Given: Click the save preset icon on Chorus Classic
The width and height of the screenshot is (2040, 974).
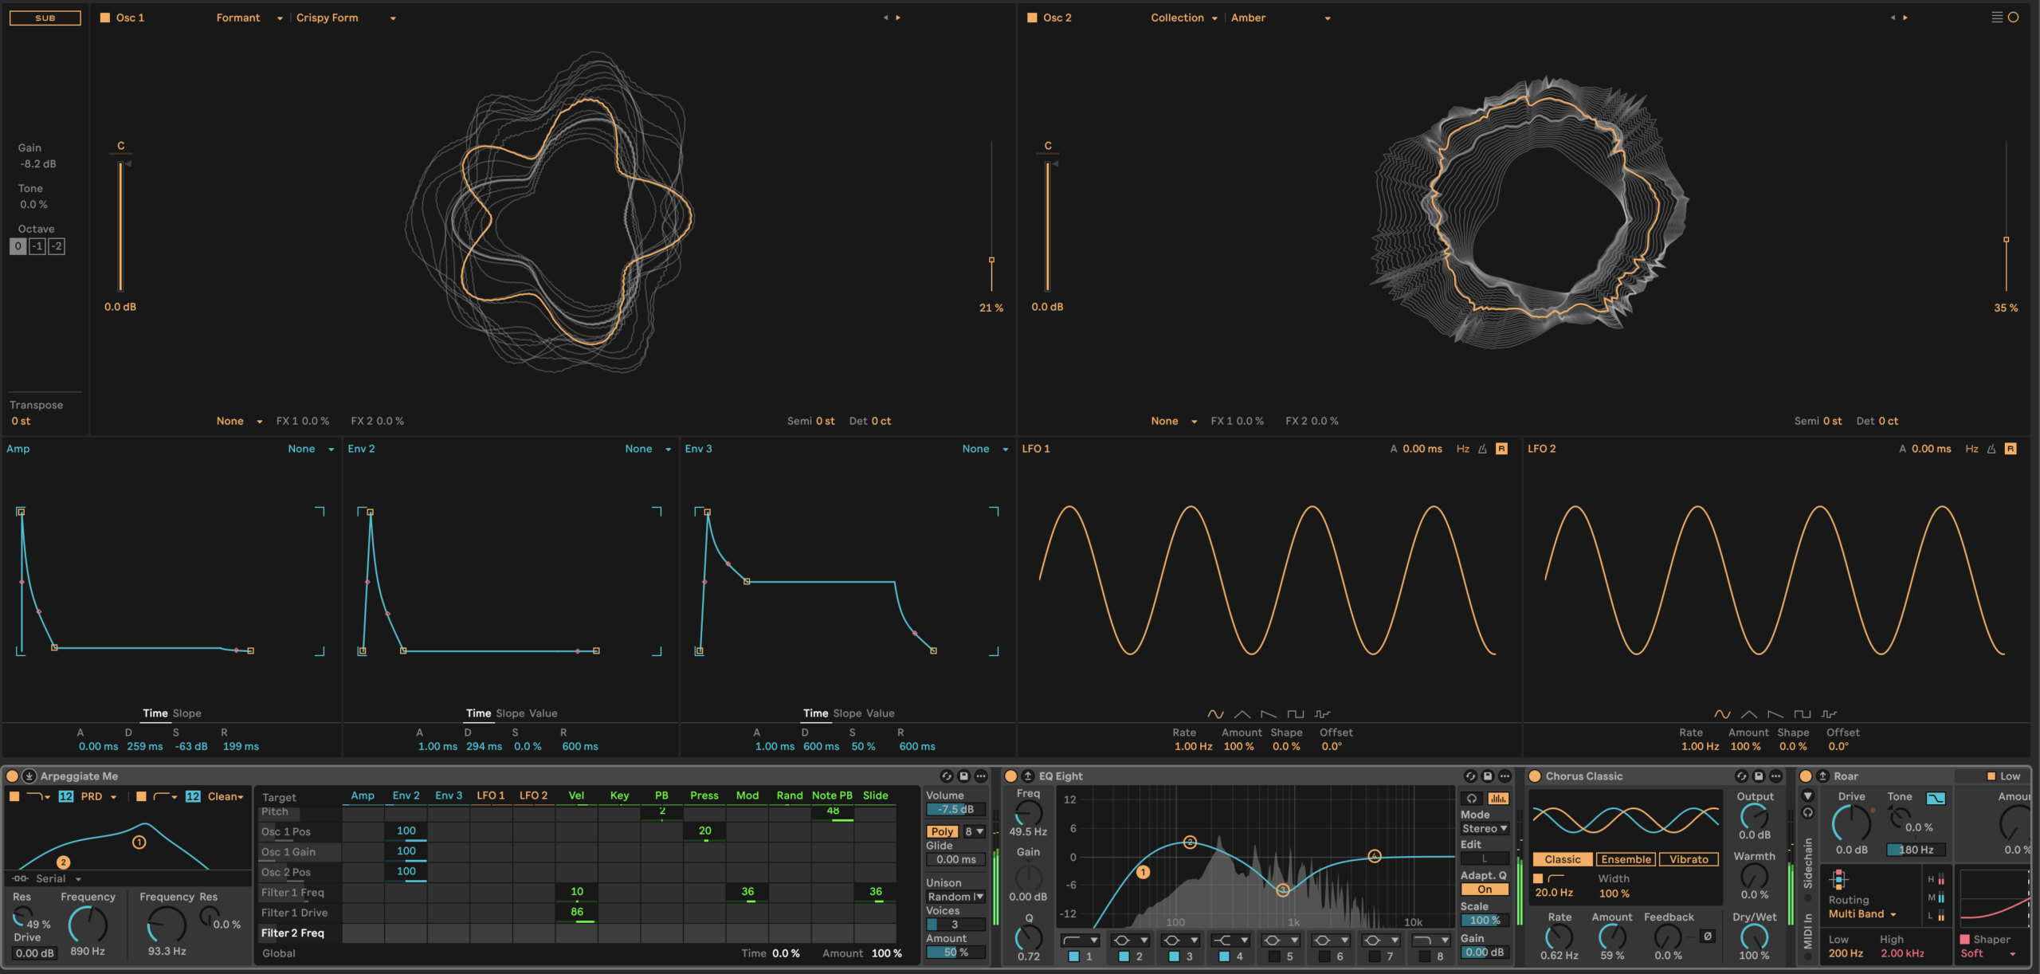Looking at the screenshot, I should [1759, 776].
